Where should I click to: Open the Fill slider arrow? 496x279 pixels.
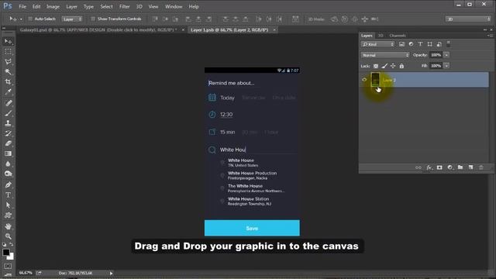(x=446, y=66)
